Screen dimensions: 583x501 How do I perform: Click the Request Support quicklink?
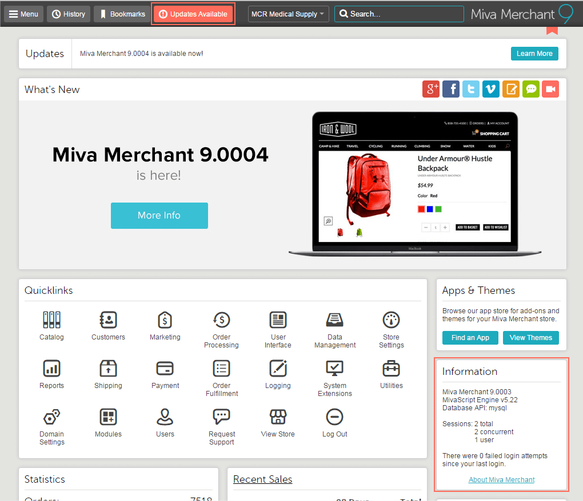click(x=222, y=427)
